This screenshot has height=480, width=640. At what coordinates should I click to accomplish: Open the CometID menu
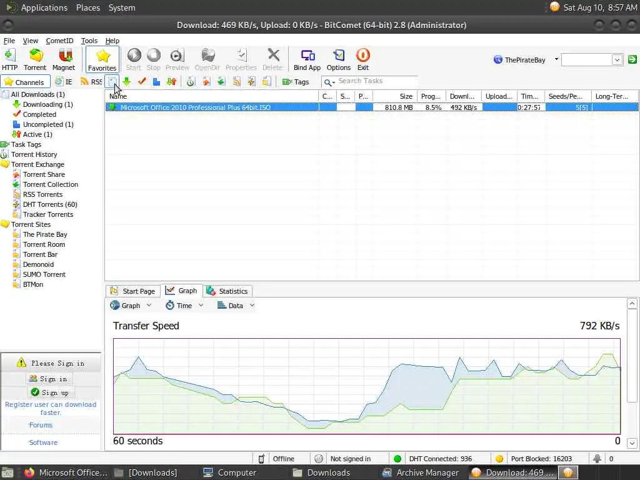(x=59, y=41)
